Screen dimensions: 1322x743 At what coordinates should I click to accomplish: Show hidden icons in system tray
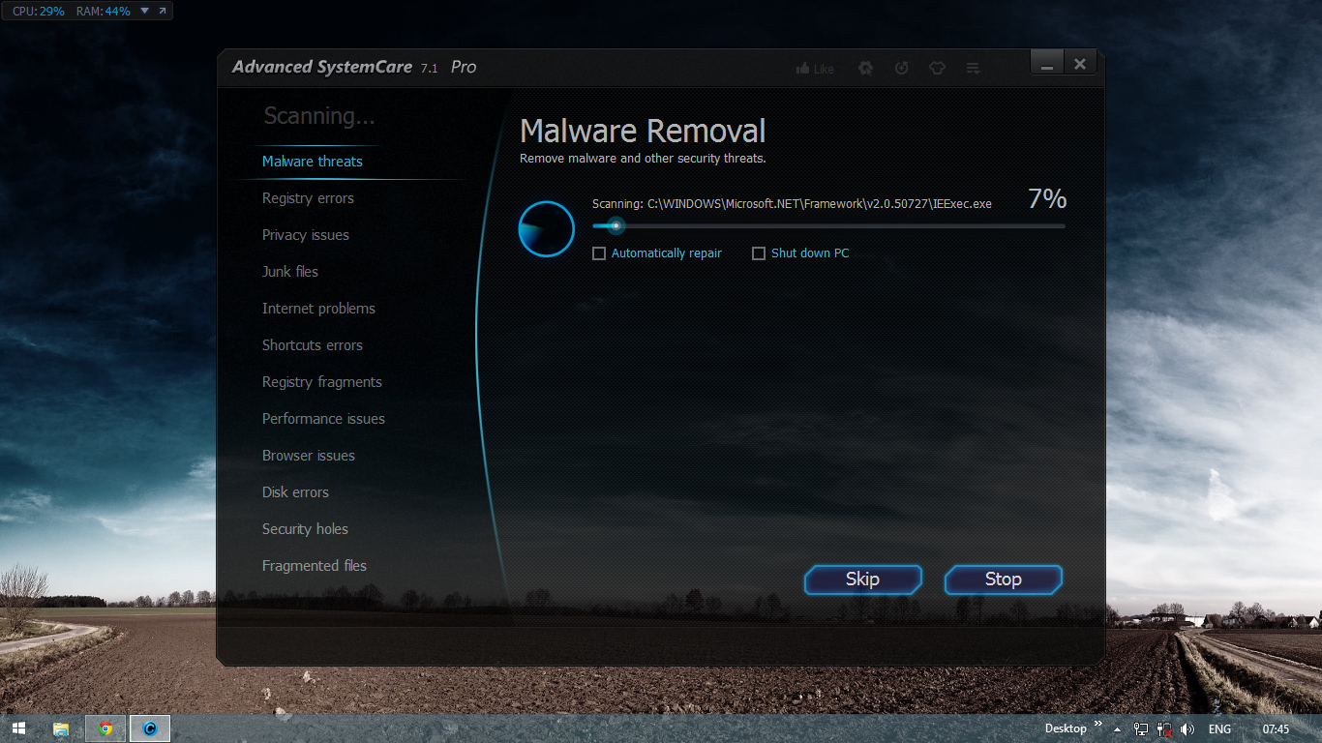[x=1116, y=728]
